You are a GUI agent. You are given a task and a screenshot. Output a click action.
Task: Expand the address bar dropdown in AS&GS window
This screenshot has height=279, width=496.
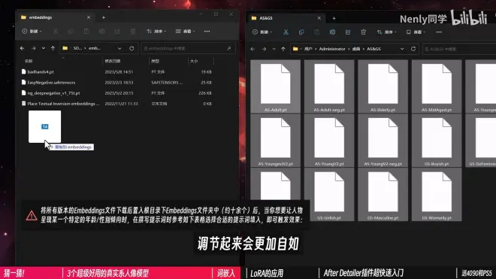click(402, 49)
